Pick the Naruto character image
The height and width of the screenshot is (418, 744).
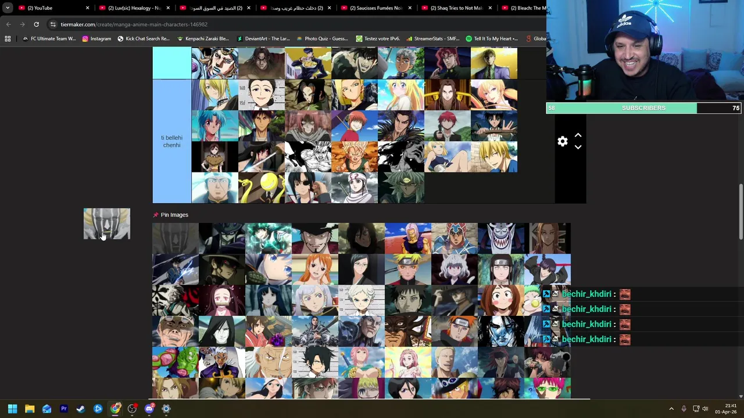click(x=408, y=269)
